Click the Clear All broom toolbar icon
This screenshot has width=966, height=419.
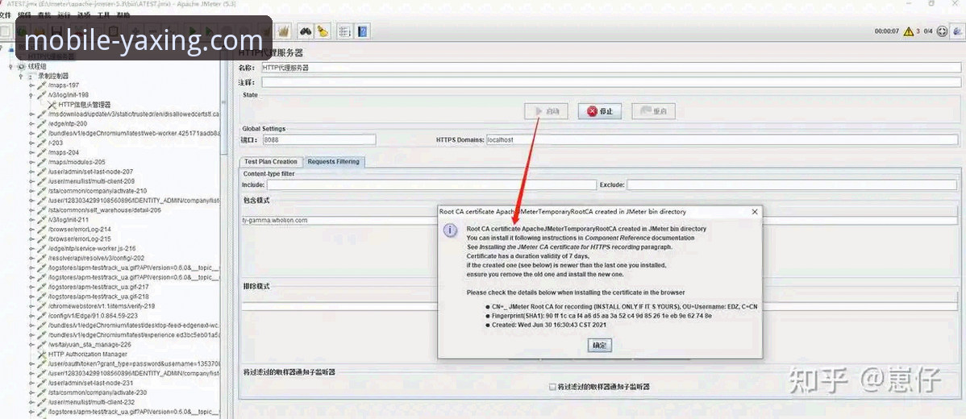pyautogui.click(x=284, y=31)
